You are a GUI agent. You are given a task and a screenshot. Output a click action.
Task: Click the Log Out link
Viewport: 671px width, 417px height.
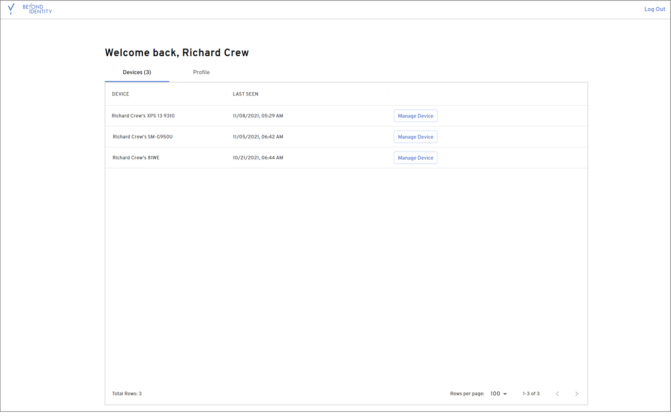655,9
